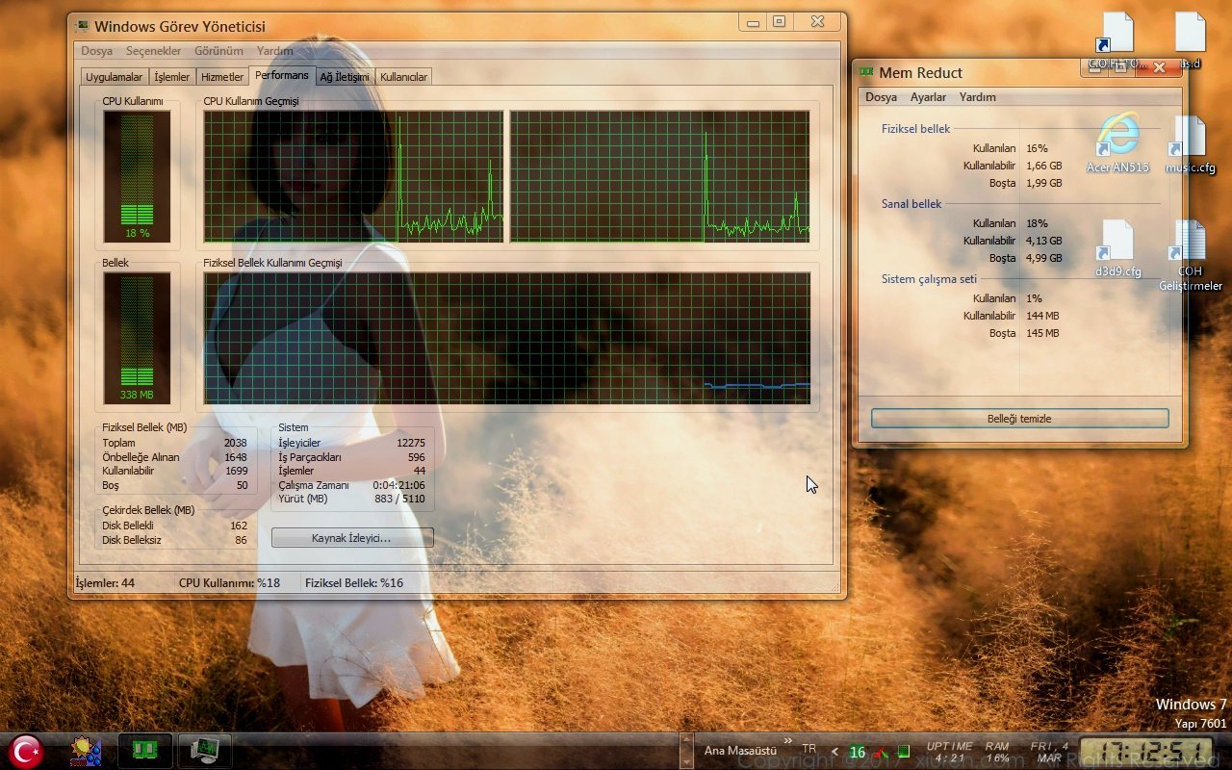This screenshot has height=770, width=1232.
Task: Minimize the Task Manager window
Action: (x=753, y=21)
